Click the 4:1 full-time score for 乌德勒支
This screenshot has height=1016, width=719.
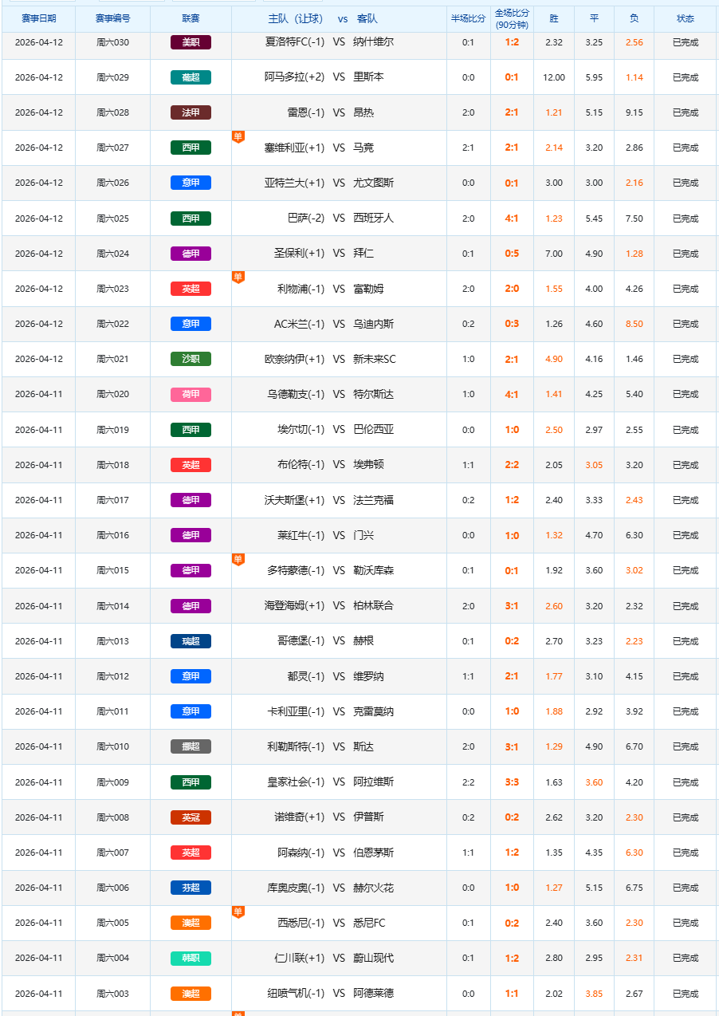tap(512, 394)
